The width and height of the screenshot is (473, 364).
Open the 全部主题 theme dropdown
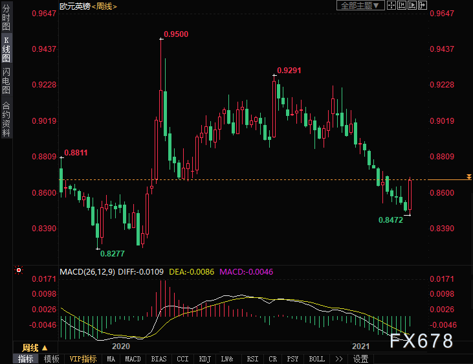click(x=361, y=5)
